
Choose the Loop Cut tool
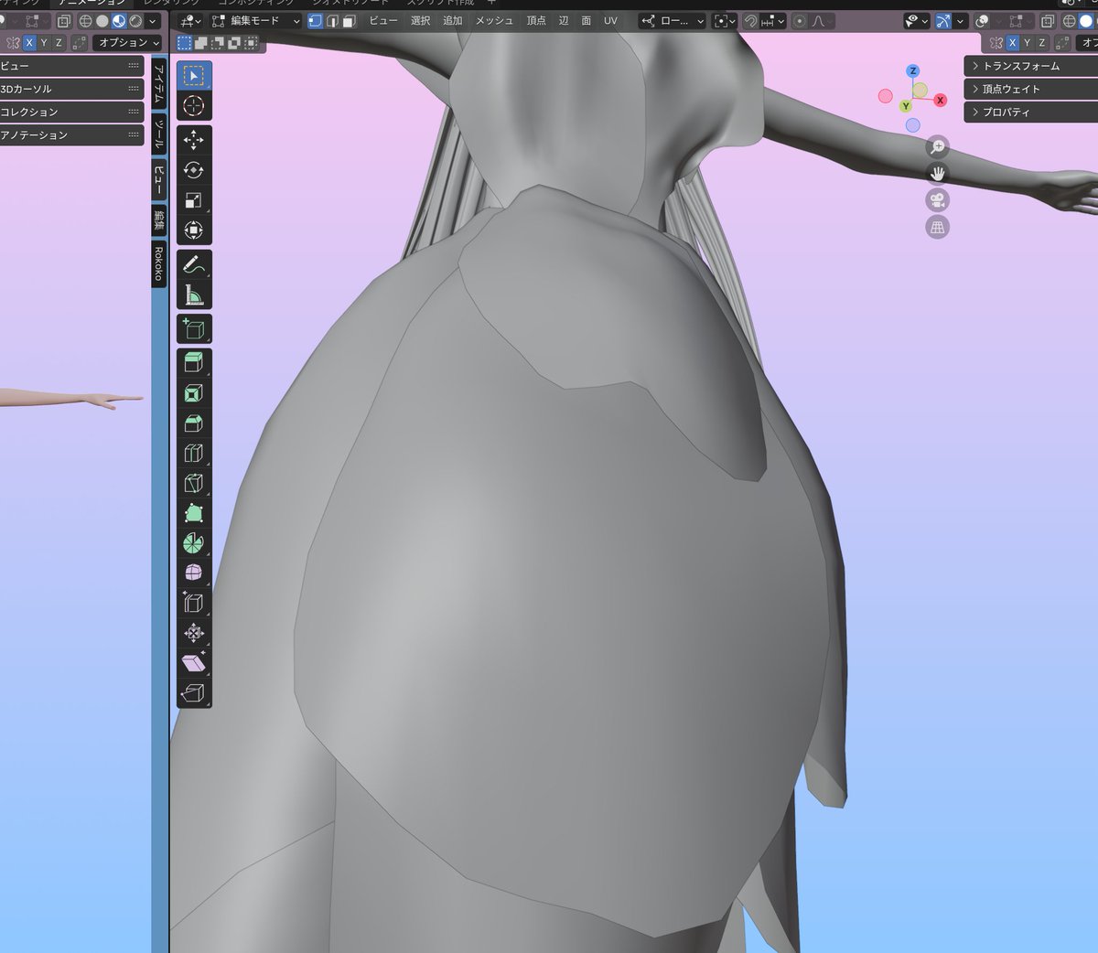tap(193, 454)
